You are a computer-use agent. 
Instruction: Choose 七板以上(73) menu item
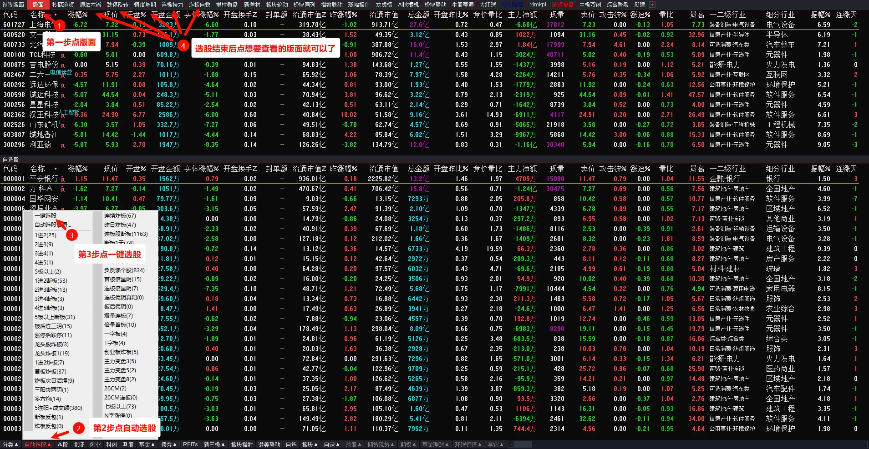click(120, 407)
